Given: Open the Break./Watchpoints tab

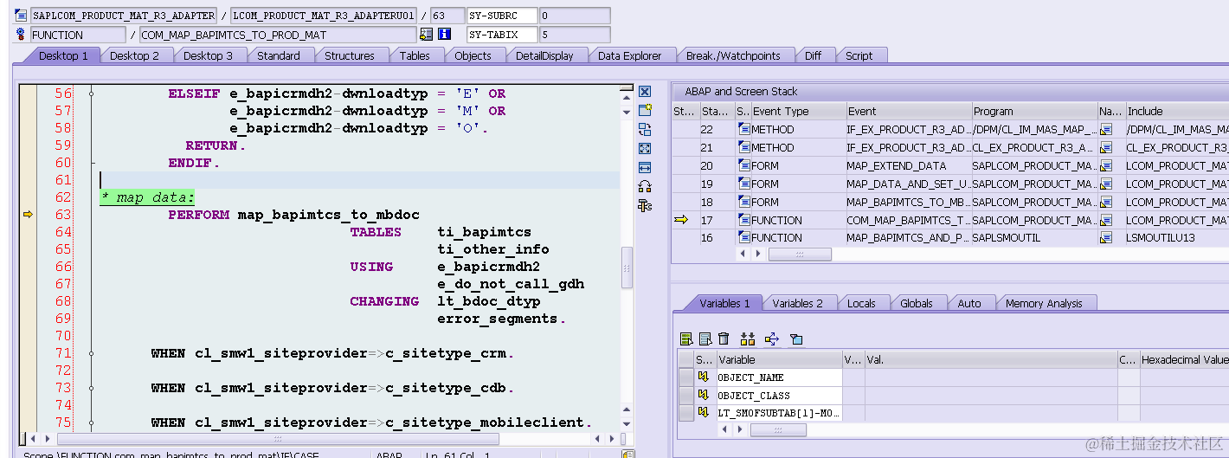Looking at the screenshot, I should [733, 55].
